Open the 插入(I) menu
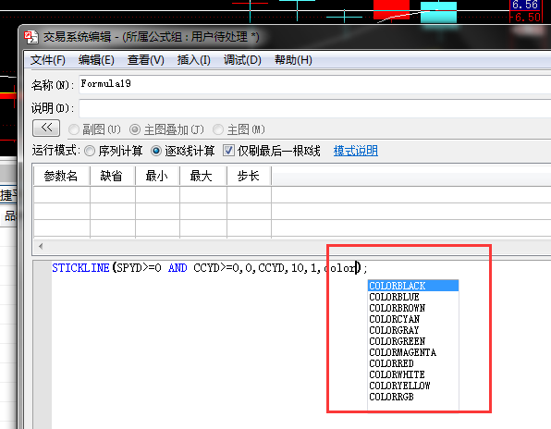This screenshot has width=551, height=429. pos(193,60)
